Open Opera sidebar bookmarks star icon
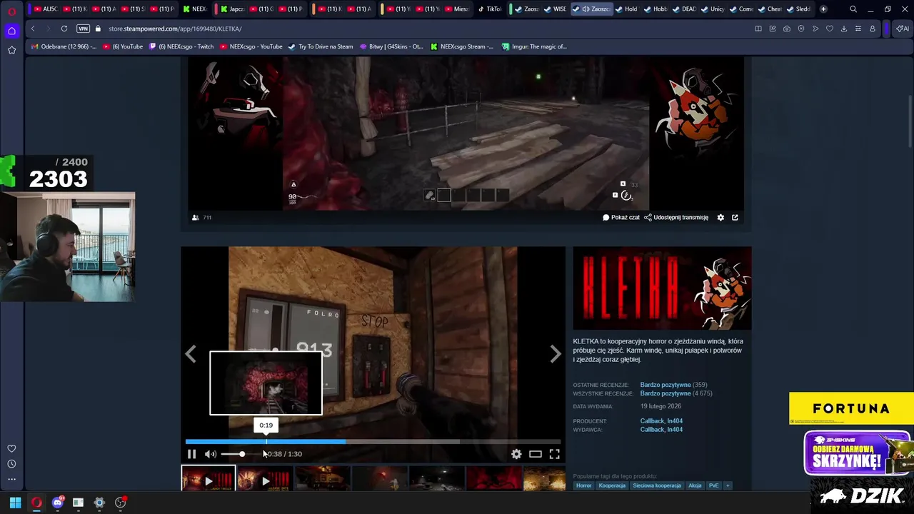 (x=11, y=50)
